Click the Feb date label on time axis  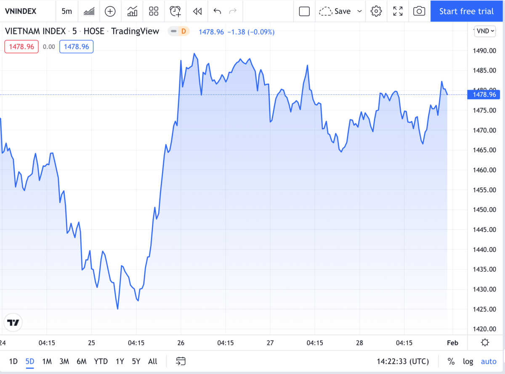click(452, 342)
